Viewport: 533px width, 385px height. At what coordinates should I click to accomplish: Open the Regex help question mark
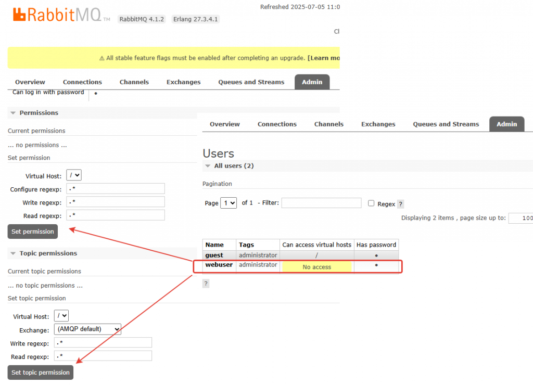tap(400, 204)
